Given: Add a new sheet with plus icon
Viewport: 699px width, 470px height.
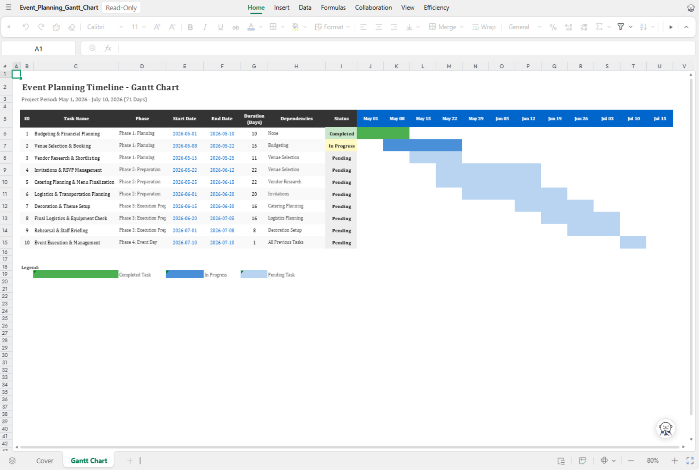Looking at the screenshot, I should [130, 460].
